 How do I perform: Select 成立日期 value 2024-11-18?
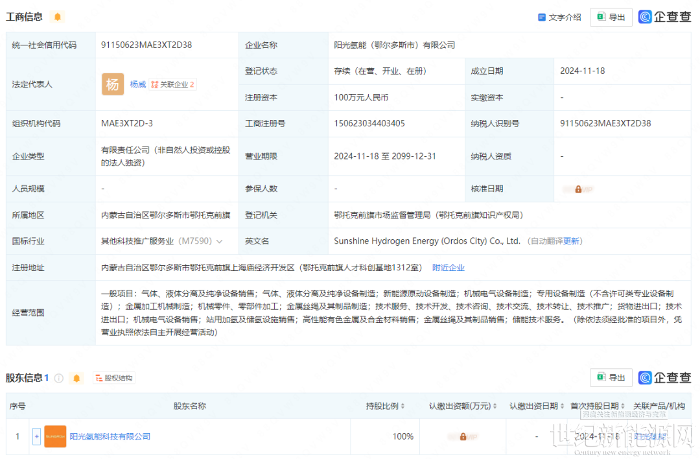(583, 71)
